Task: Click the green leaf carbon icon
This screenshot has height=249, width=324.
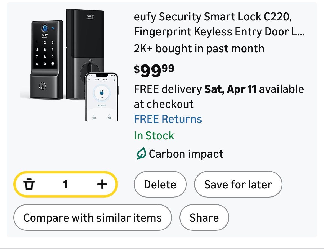Action: click(141, 154)
